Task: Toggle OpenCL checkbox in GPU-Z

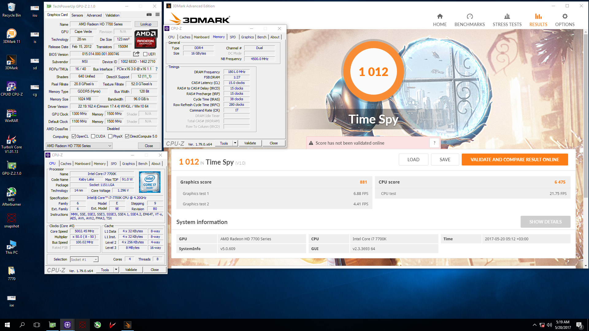Action: 74,136
